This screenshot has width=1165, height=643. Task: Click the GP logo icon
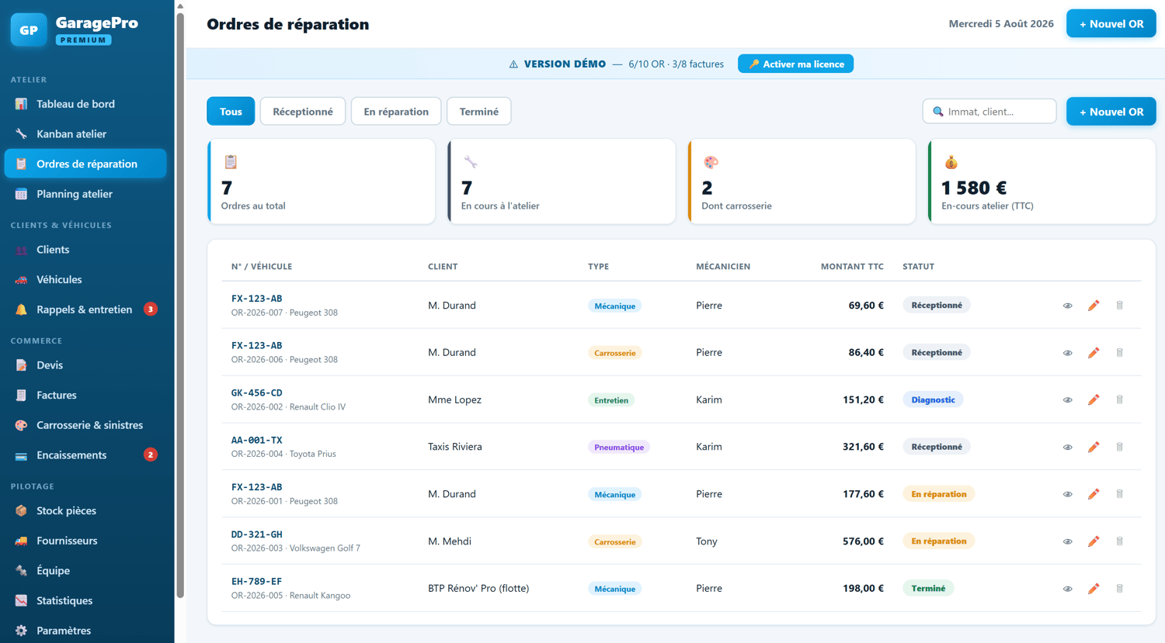[x=29, y=30]
